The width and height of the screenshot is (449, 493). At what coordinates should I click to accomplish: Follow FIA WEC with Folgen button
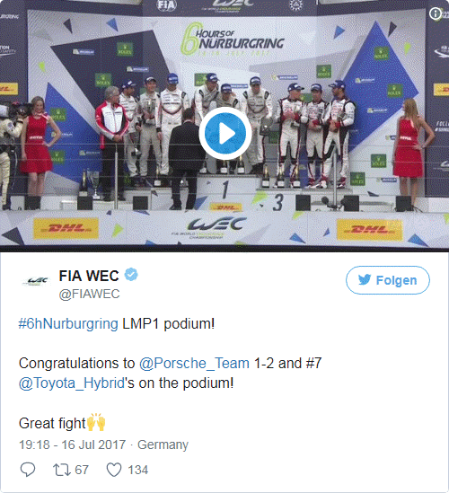pyautogui.click(x=388, y=280)
